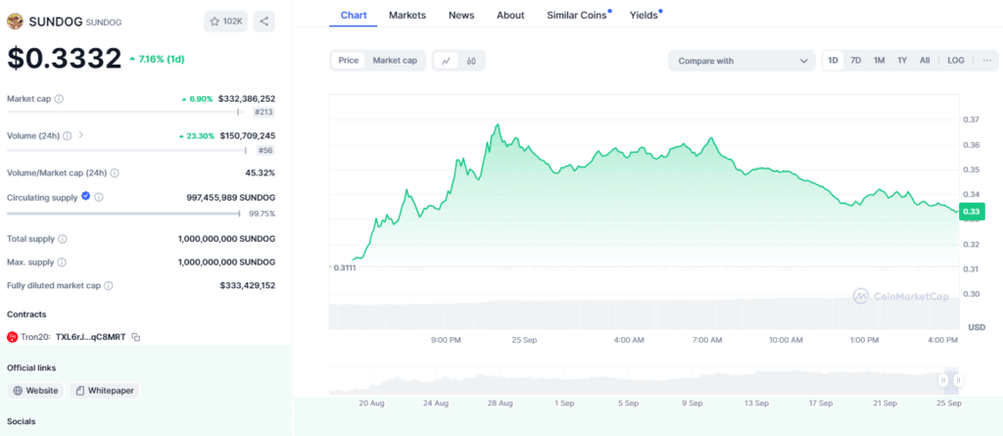
Task: Copy the Tron20 contract address
Action: point(135,337)
